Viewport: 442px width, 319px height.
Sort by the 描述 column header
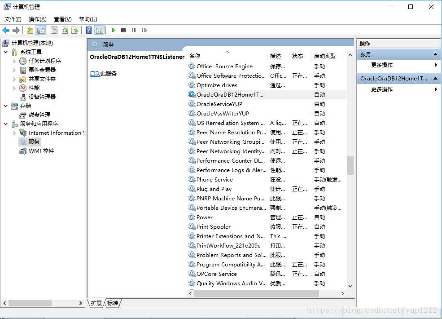[x=278, y=56]
